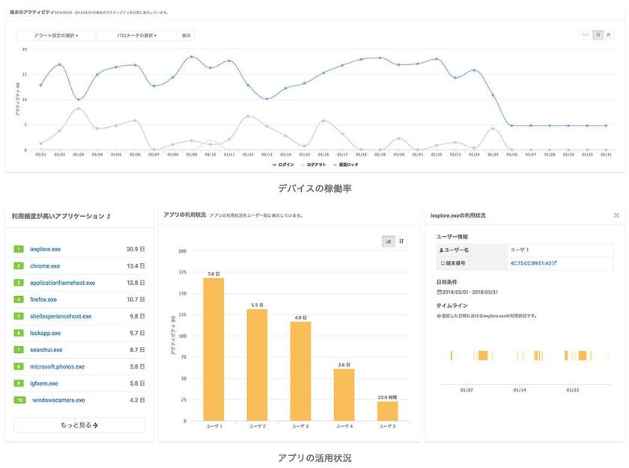The height and width of the screenshot is (468, 629).
Task: Toggle the ログアウト series in legend
Action: click(x=313, y=164)
